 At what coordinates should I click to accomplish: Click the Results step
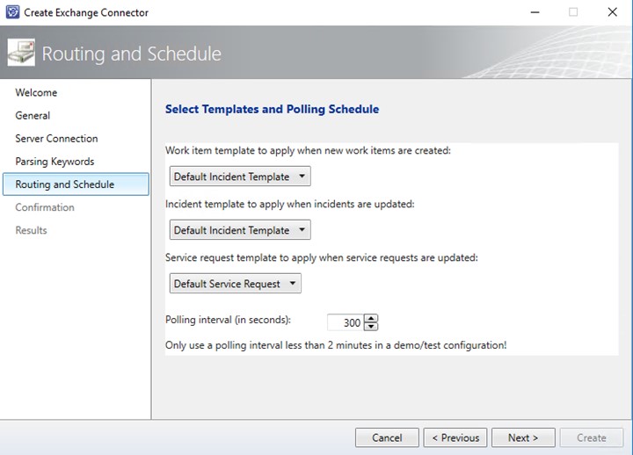31,230
